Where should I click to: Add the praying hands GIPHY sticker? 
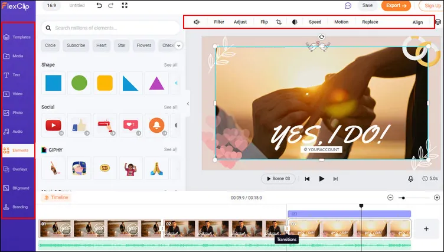(156, 168)
